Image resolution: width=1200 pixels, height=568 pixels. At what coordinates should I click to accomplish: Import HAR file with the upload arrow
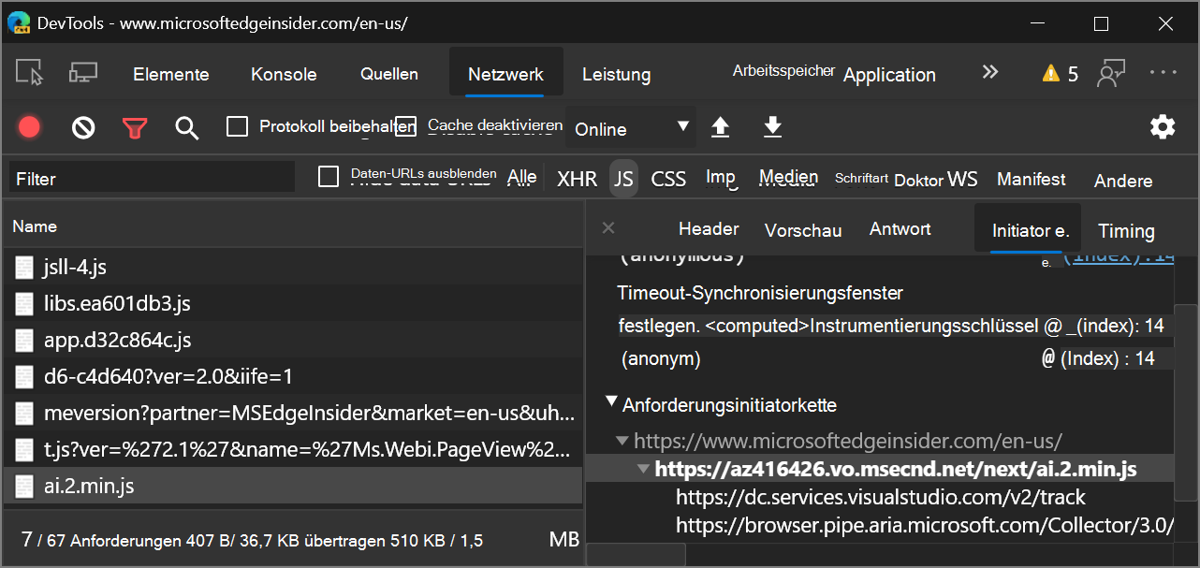tap(720, 127)
